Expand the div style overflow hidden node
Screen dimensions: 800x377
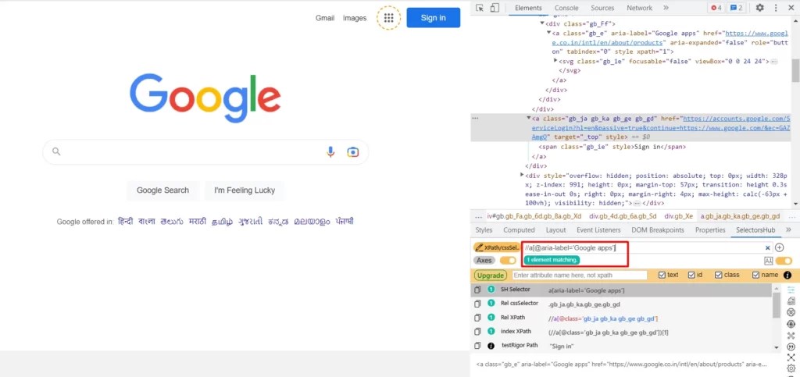pyautogui.click(x=522, y=176)
